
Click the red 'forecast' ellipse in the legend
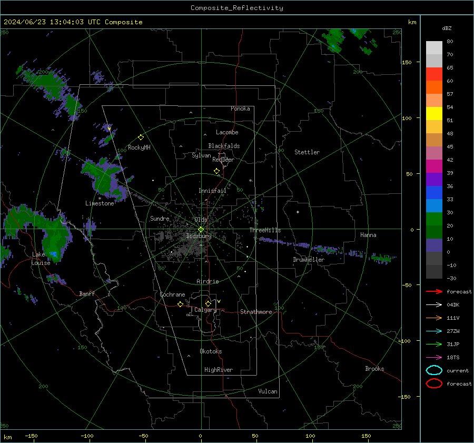pyautogui.click(x=434, y=383)
